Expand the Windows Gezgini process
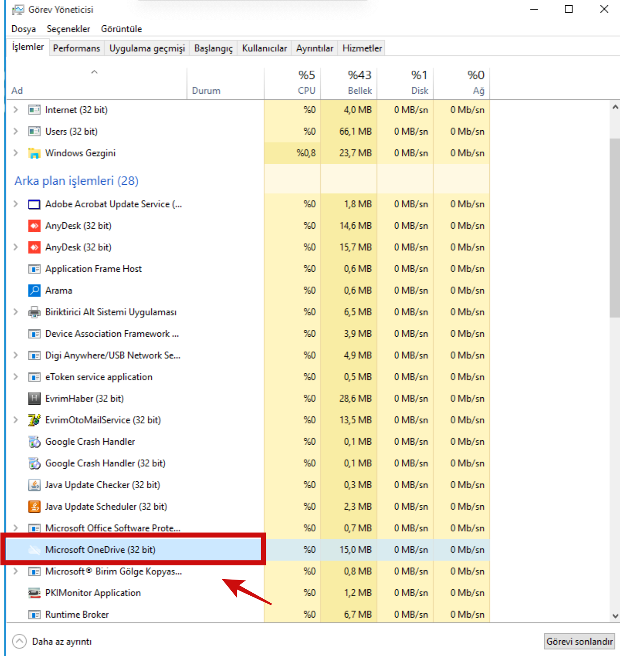The height and width of the screenshot is (656, 620). (x=16, y=153)
